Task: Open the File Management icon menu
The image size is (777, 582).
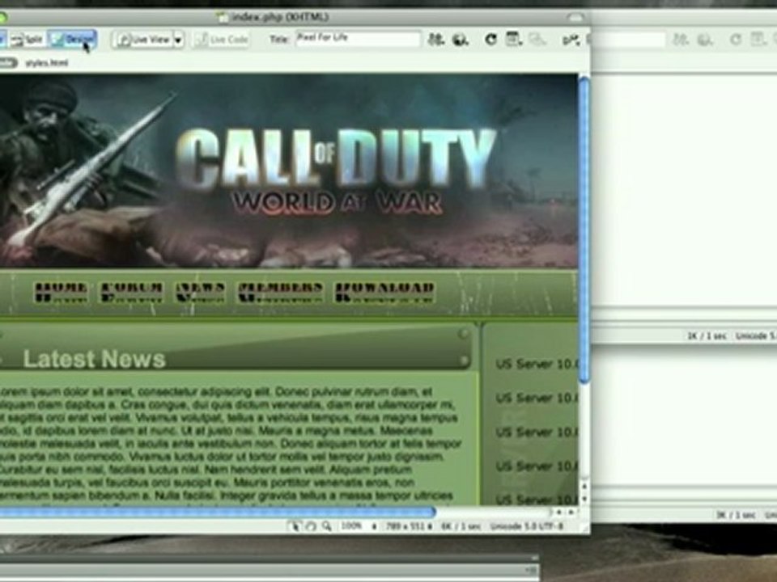Action: [435, 39]
